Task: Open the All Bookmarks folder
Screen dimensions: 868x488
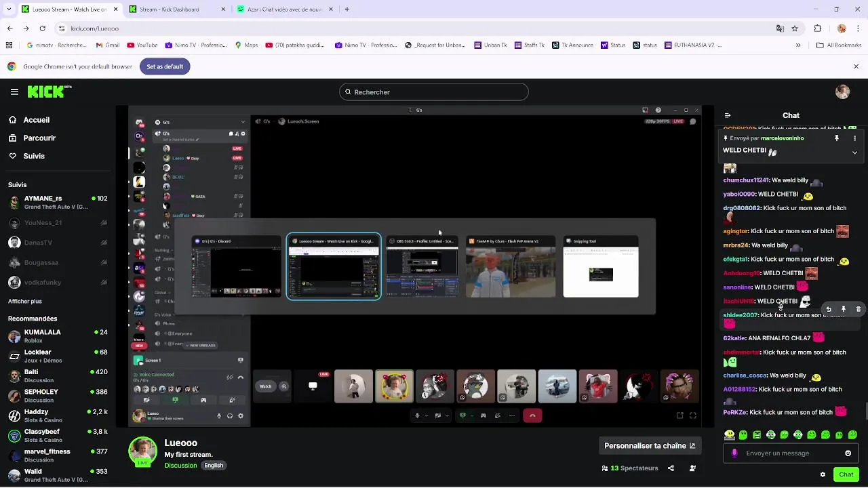Action: (839, 45)
